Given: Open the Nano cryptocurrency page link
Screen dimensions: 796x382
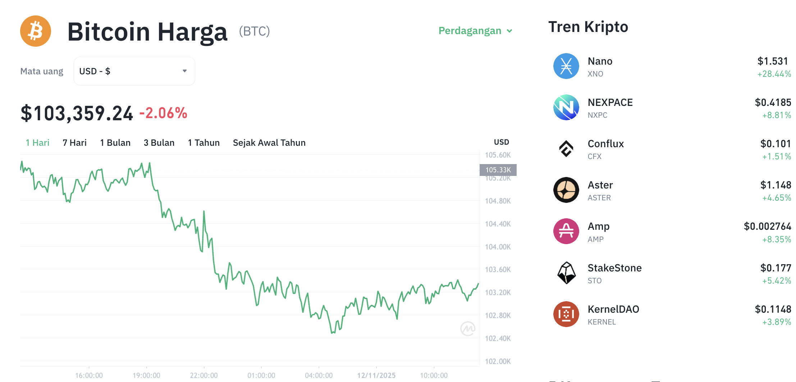Looking at the screenshot, I should (x=600, y=61).
